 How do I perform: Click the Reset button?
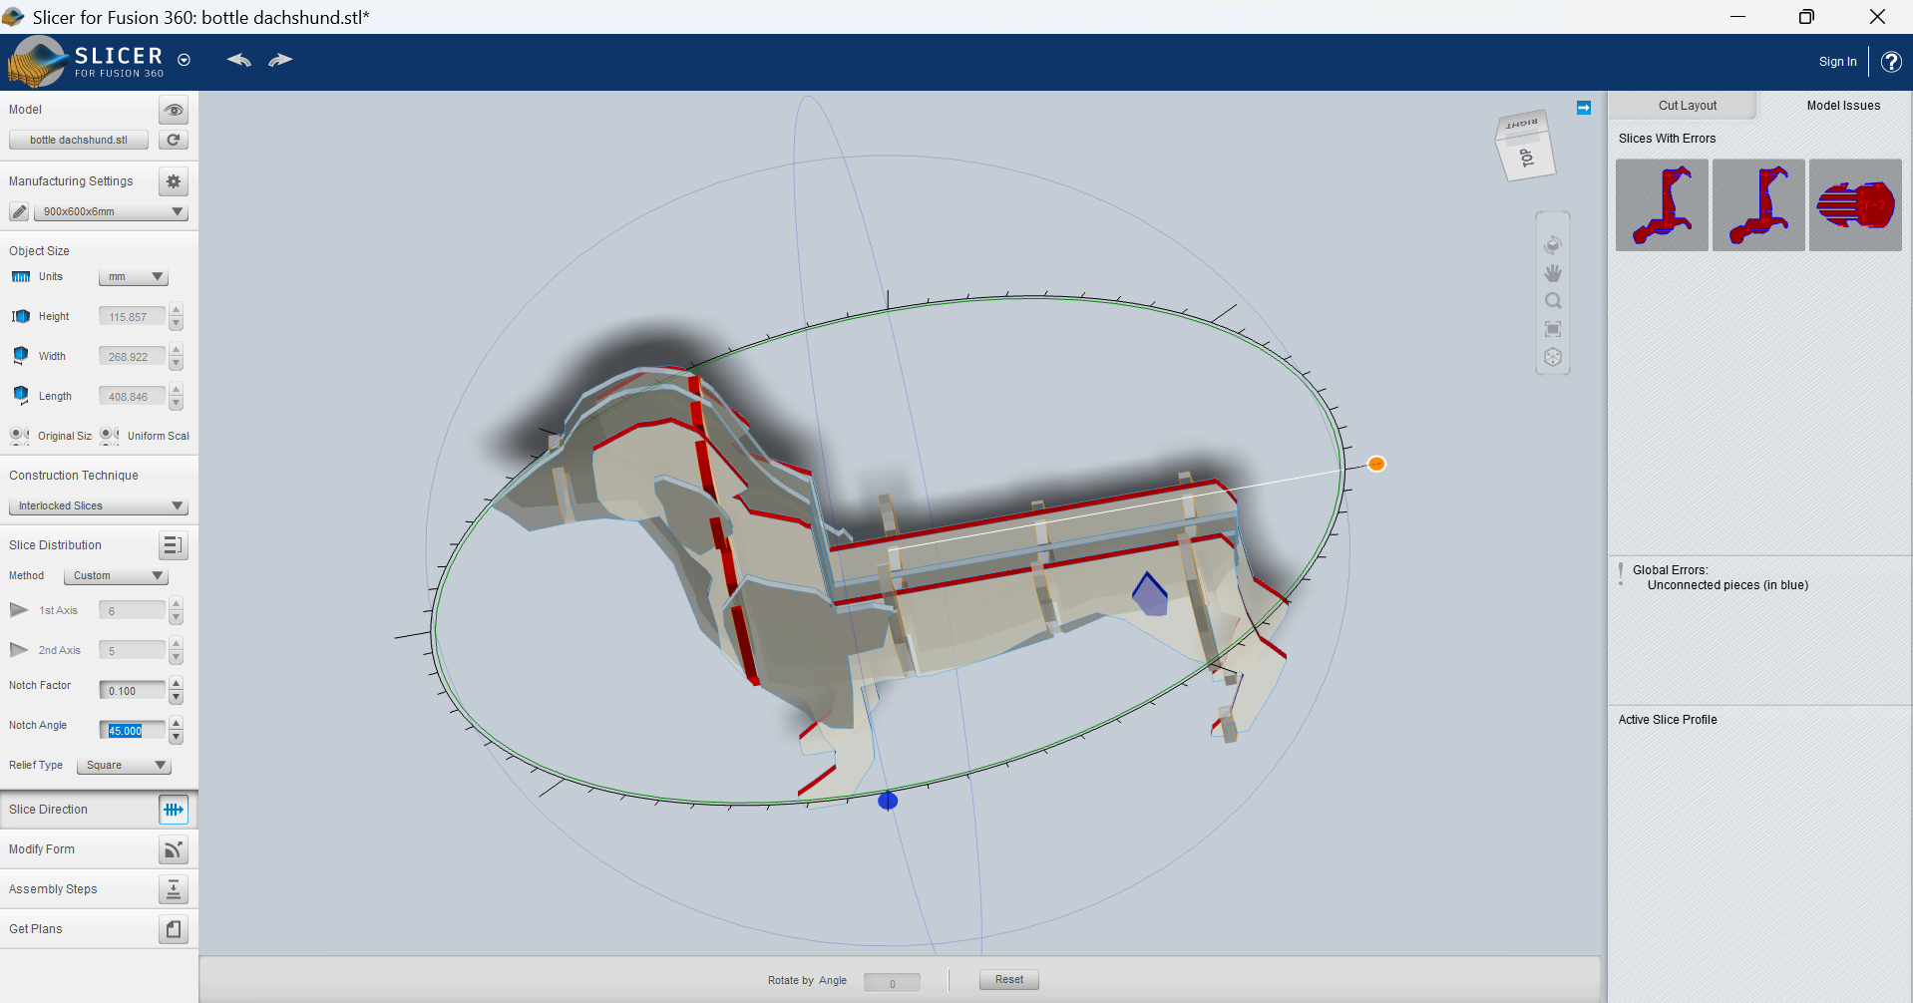(1009, 980)
